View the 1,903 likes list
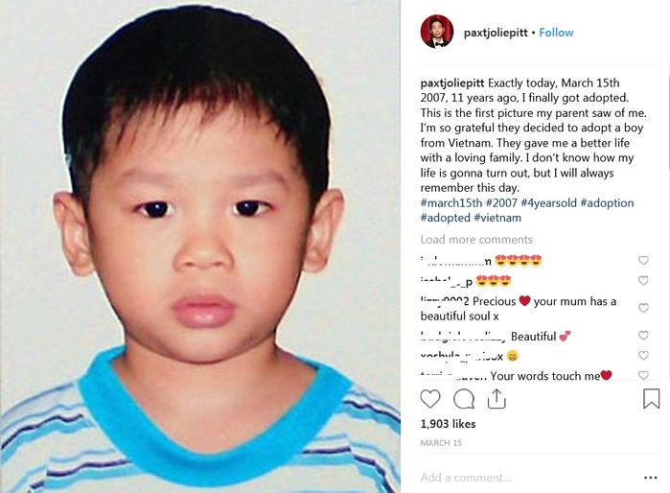This screenshot has height=493, width=670. 448,424
